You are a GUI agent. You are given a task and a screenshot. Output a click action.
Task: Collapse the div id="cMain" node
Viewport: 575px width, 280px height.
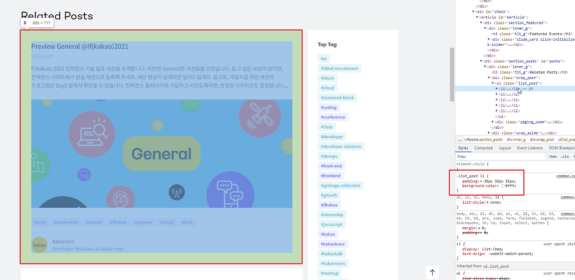(x=474, y=12)
